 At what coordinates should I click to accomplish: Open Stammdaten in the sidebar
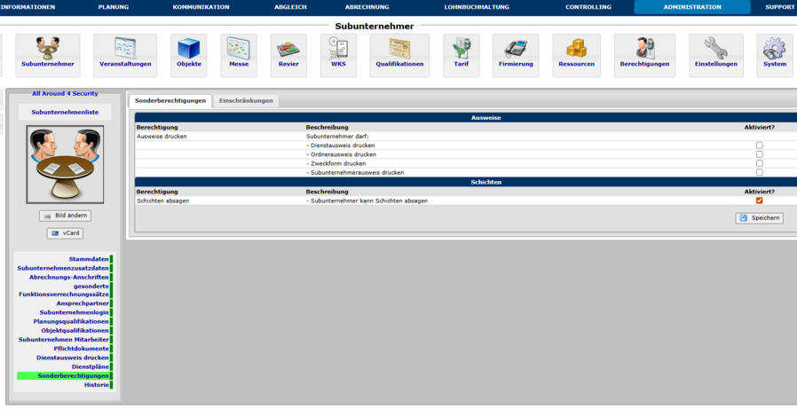89,259
